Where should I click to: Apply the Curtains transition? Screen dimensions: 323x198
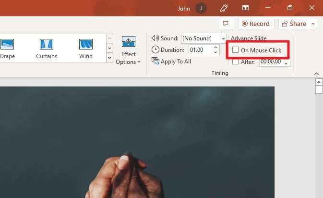coord(47,49)
